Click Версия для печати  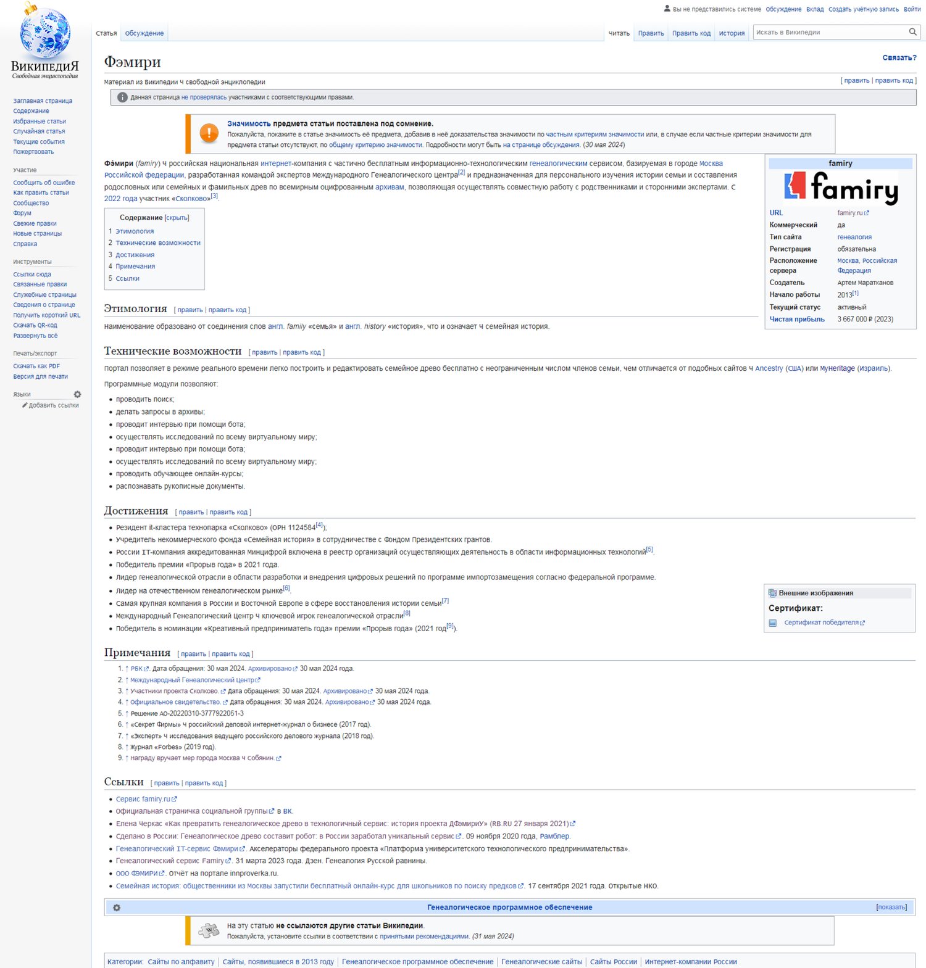(x=41, y=376)
